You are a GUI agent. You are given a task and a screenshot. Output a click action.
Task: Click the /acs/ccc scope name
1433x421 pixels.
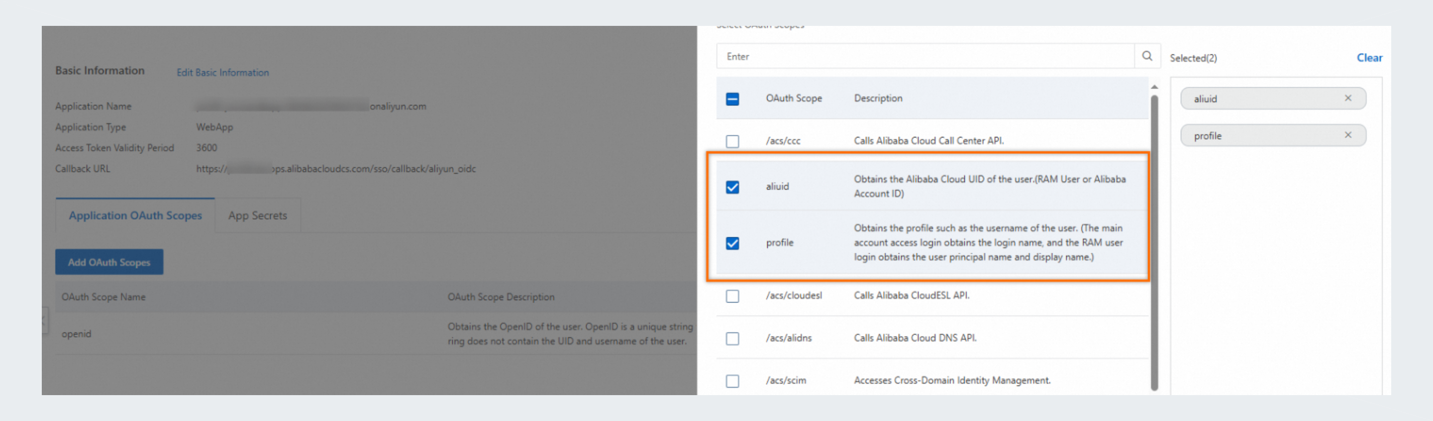(x=783, y=141)
